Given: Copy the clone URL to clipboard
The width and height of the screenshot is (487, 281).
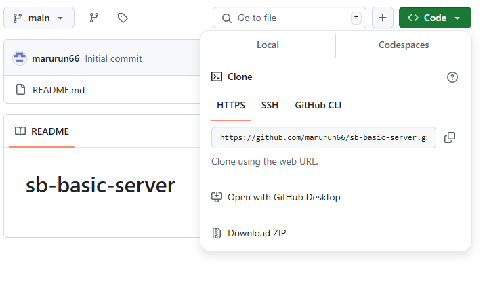Looking at the screenshot, I should (x=450, y=137).
